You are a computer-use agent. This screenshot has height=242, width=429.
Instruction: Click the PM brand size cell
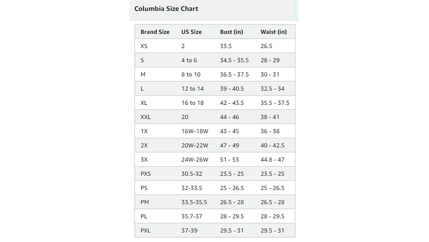145,203
